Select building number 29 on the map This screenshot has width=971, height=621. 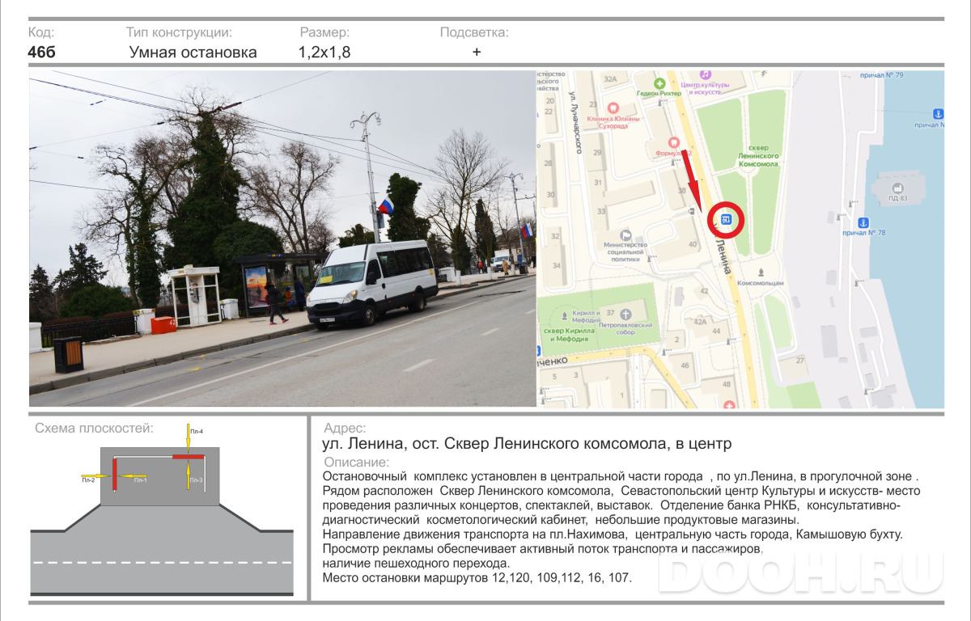pyautogui.click(x=598, y=152)
